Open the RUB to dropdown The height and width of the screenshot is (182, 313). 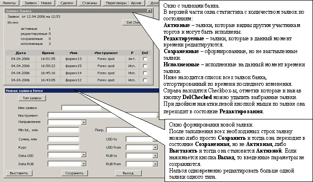coord(155,155)
